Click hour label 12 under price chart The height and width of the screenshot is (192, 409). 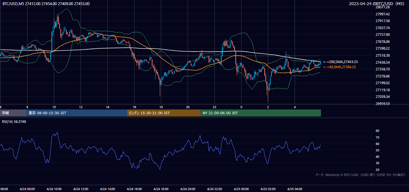(x=81, y=107)
